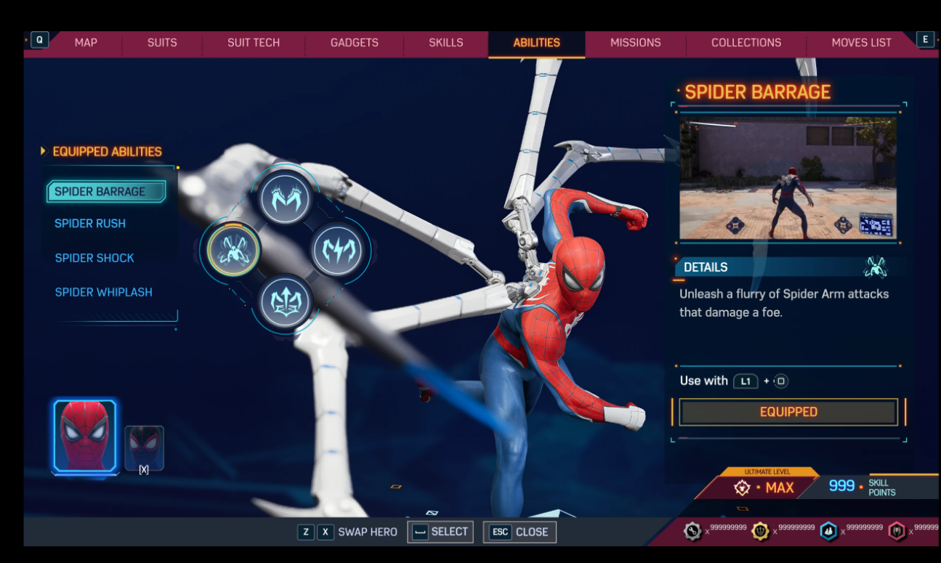Click the MAX ultimate level text
The width and height of the screenshot is (941, 563).
(780, 487)
